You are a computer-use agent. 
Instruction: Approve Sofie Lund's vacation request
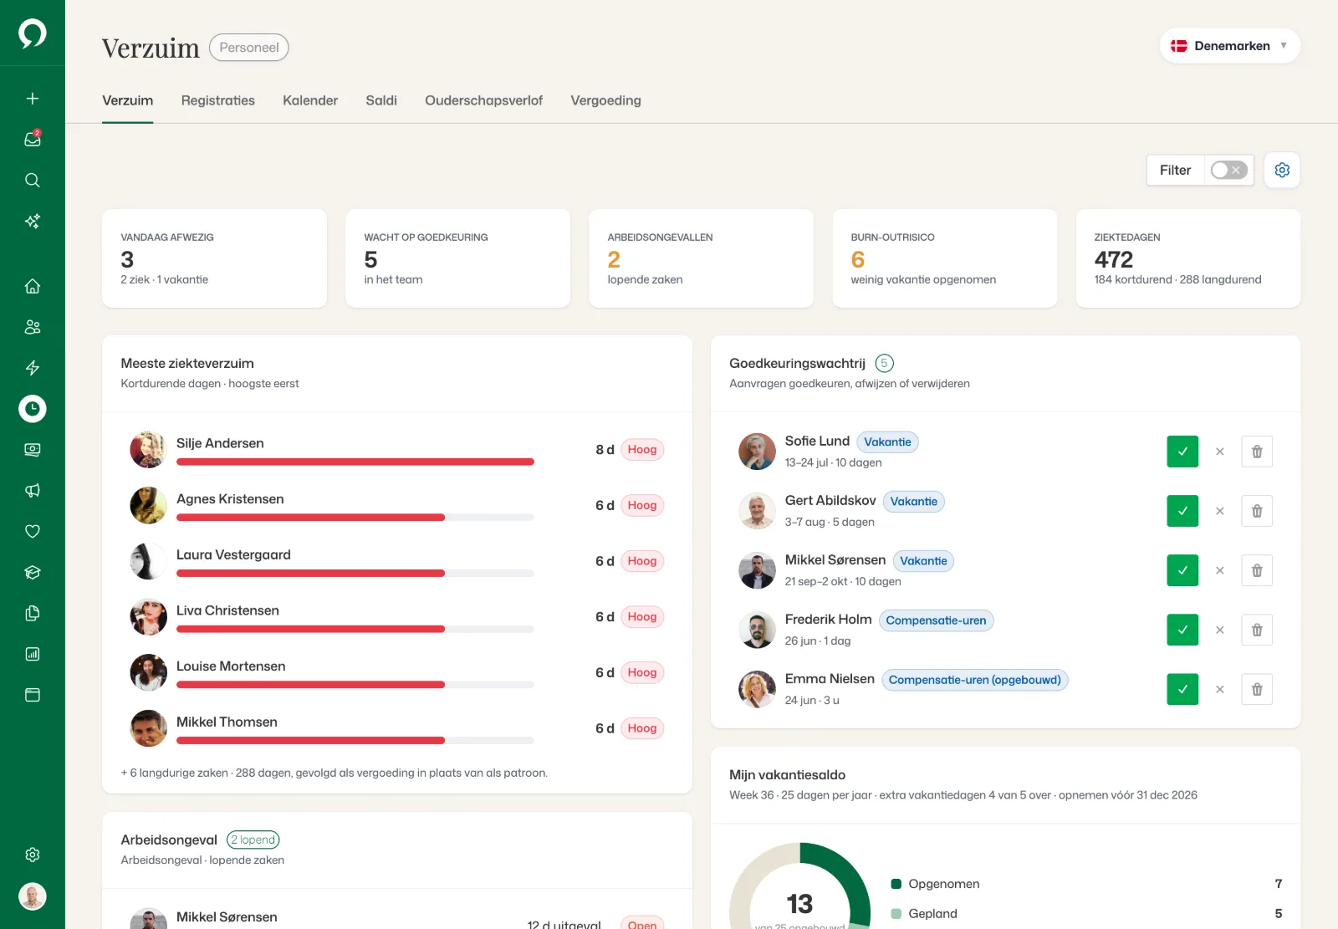pyautogui.click(x=1182, y=452)
